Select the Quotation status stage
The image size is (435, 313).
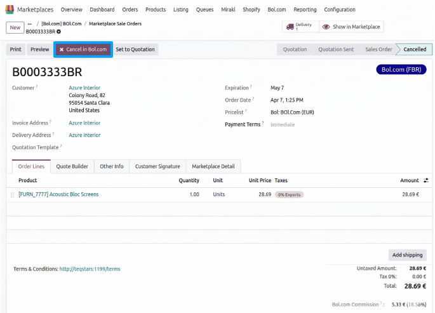[295, 50]
